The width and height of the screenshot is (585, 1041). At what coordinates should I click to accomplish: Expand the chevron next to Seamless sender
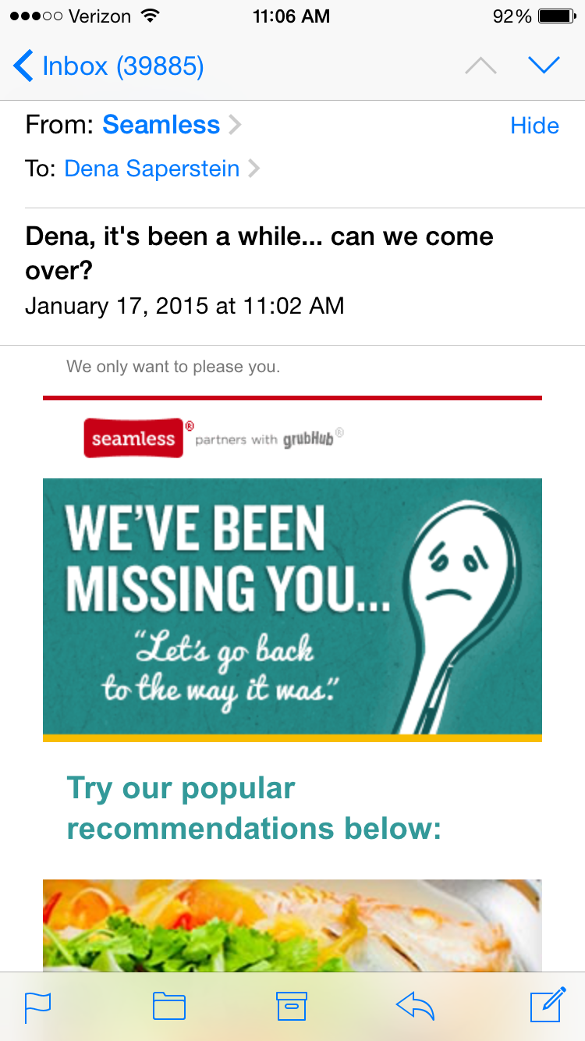(235, 125)
